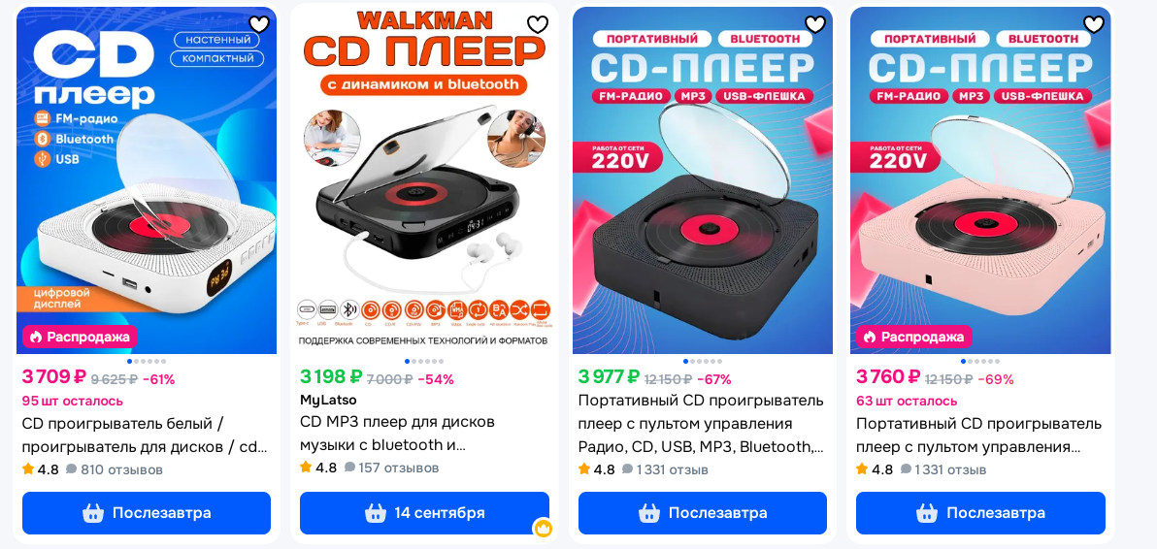The height and width of the screenshot is (549, 1157).
Task: Click star rating of 3 977 ₽ player
Action: (584, 469)
